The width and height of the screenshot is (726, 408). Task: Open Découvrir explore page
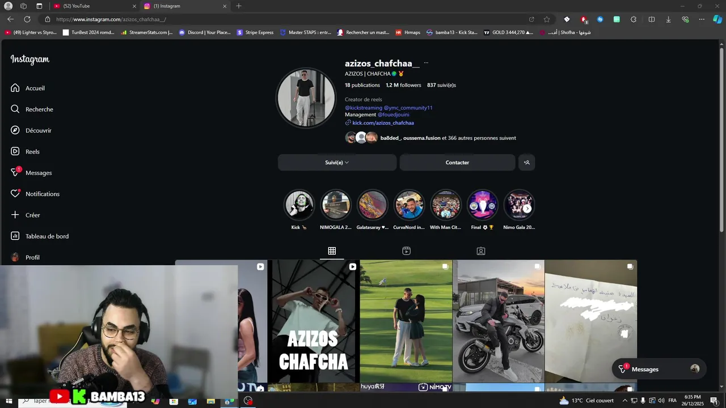(x=31, y=130)
